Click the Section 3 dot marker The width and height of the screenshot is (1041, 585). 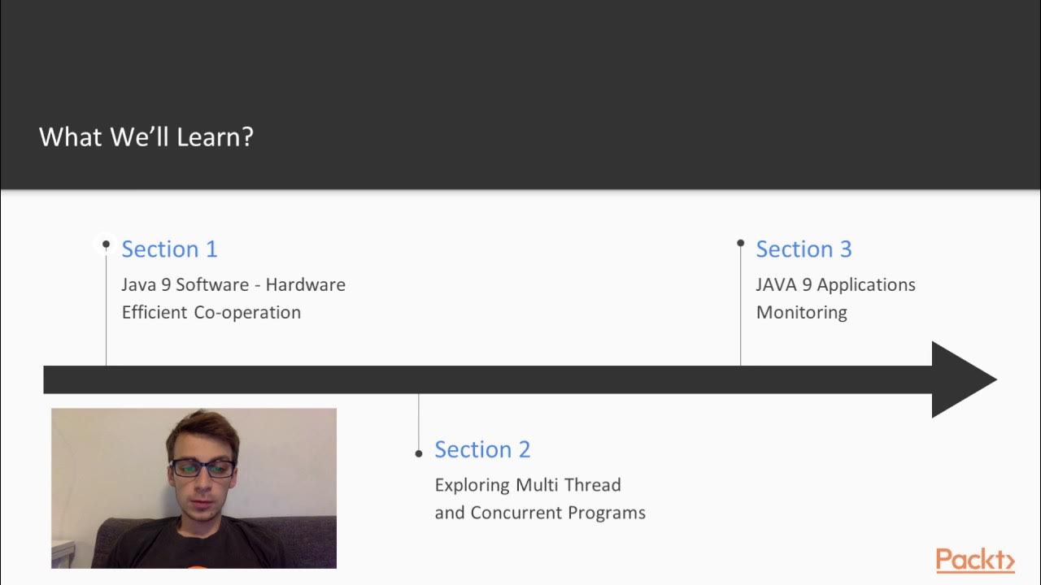coord(740,243)
